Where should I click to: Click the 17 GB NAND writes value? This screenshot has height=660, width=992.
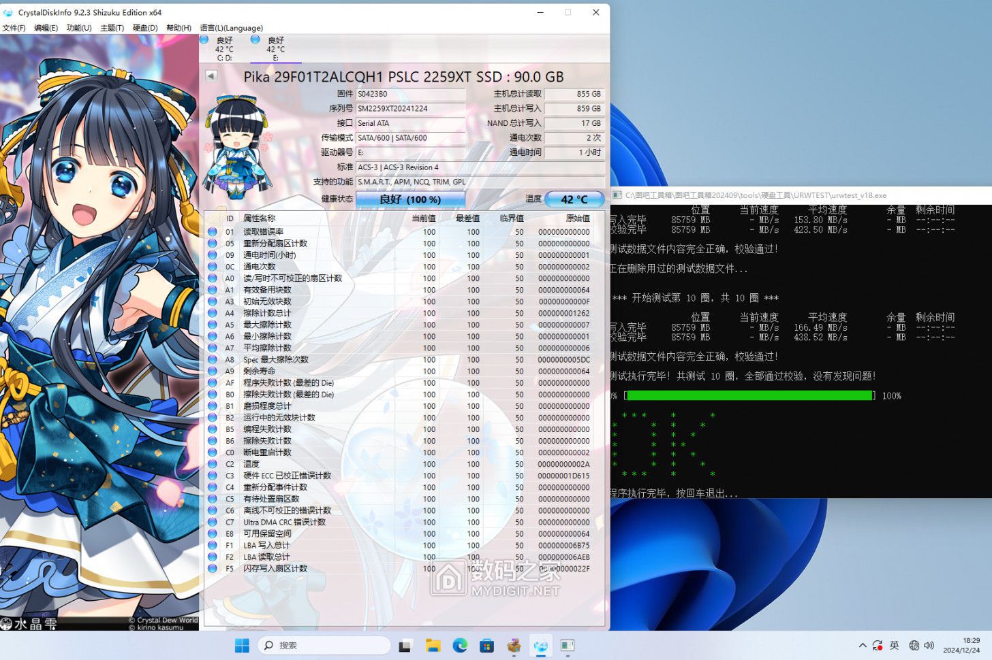tap(574, 123)
